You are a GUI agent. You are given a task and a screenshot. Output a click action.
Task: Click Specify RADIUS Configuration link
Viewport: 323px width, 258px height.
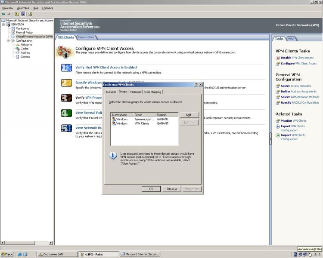300,102
